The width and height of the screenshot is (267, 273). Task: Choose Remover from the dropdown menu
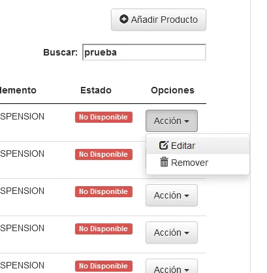pyautogui.click(x=198, y=163)
